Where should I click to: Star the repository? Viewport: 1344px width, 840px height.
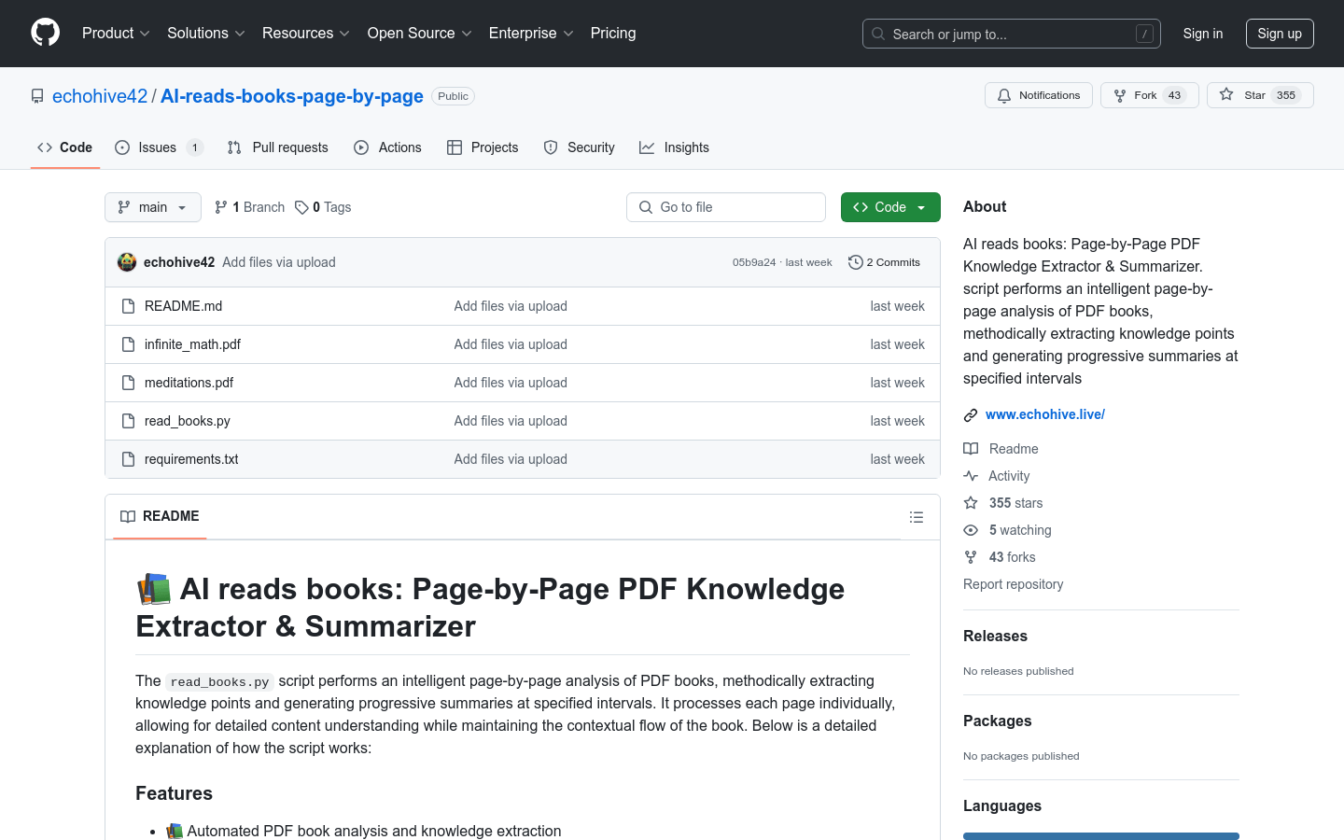(1260, 95)
